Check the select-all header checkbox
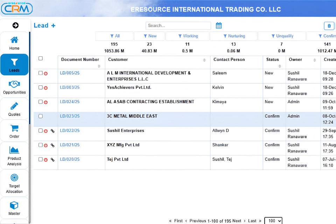This screenshot has height=224, width=336. click(41, 58)
